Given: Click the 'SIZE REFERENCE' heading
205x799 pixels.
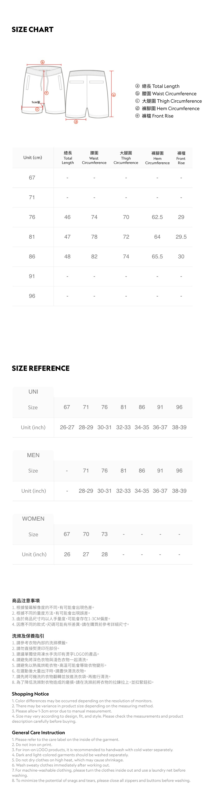Looking at the screenshot, I should pyautogui.click(x=41, y=368).
